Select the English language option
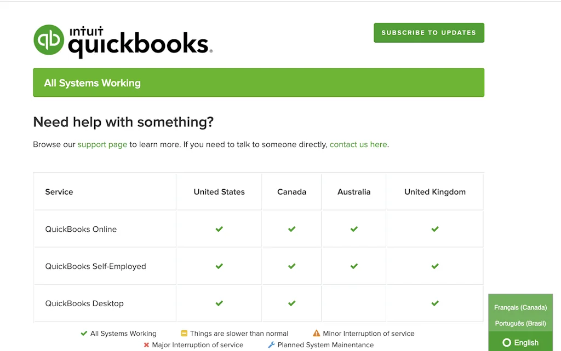The image size is (561, 351). point(521,343)
